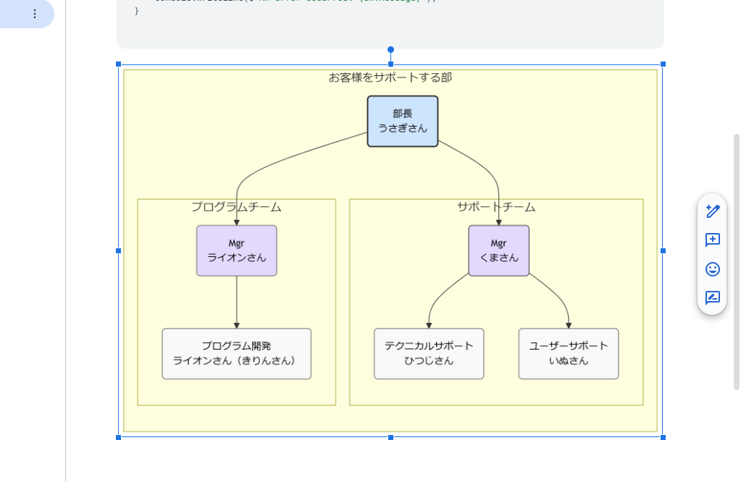Click the pencil-sparkle AI edit icon
Viewport: 741px width, 482px height.
click(712, 211)
